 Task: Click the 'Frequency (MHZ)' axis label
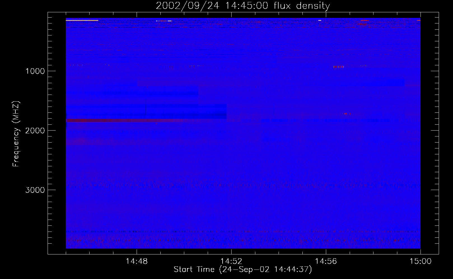pyautogui.click(x=16, y=134)
